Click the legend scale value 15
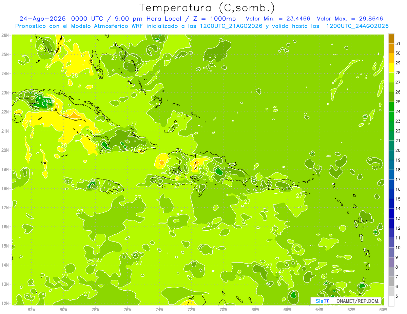The image size is (407, 314). [x=398, y=199]
